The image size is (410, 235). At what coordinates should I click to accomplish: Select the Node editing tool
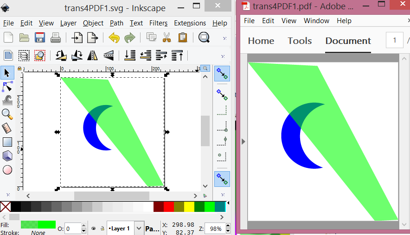pos(7,87)
